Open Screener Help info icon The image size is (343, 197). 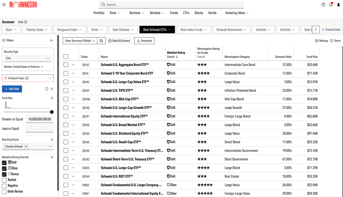(x=26, y=22)
